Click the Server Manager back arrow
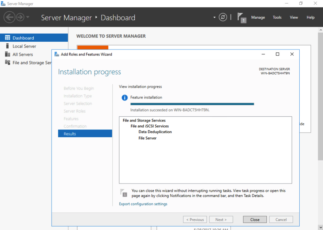Viewport: 323px width, 230px height. [9, 17]
